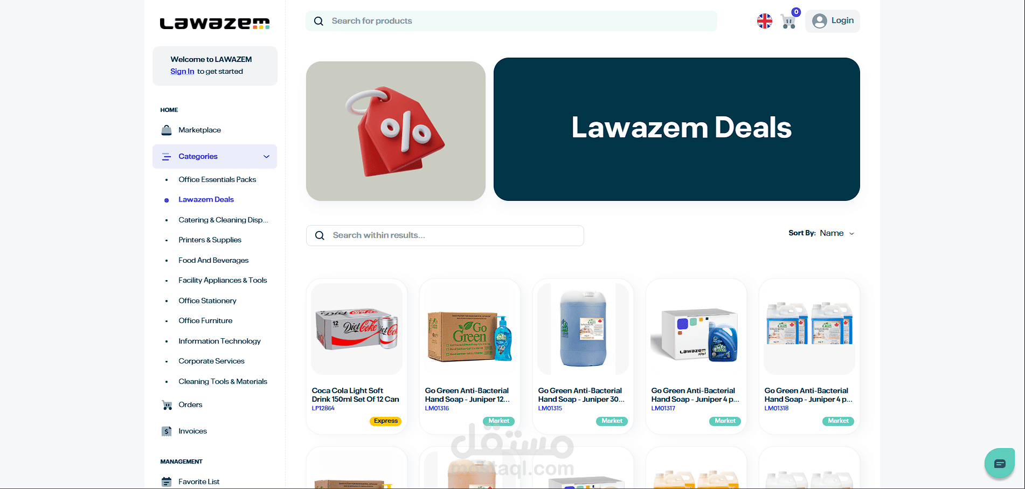Click the Marketplace bag icon
The height and width of the screenshot is (489, 1025).
pyautogui.click(x=167, y=130)
